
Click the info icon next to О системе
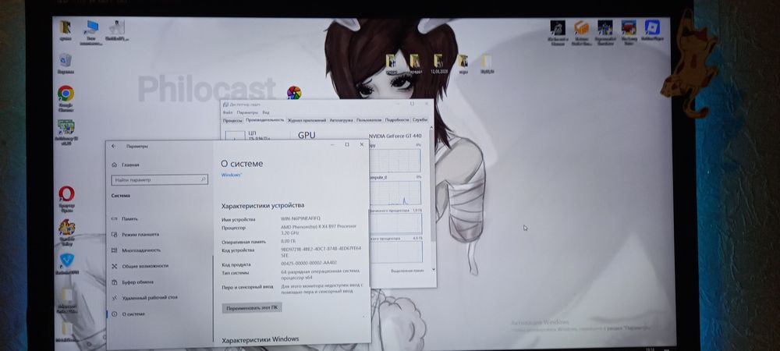coord(115,314)
